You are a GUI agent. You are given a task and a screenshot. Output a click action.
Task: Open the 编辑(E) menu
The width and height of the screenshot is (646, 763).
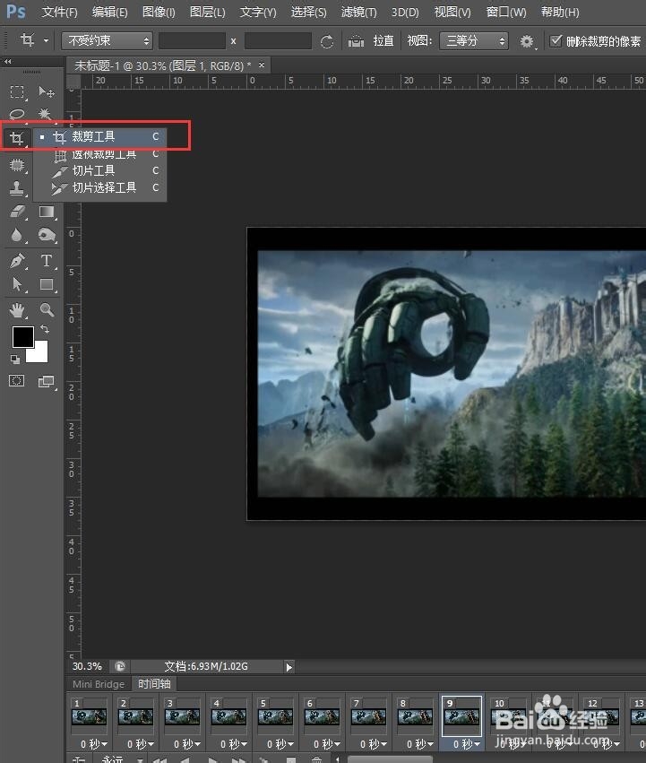tap(110, 13)
